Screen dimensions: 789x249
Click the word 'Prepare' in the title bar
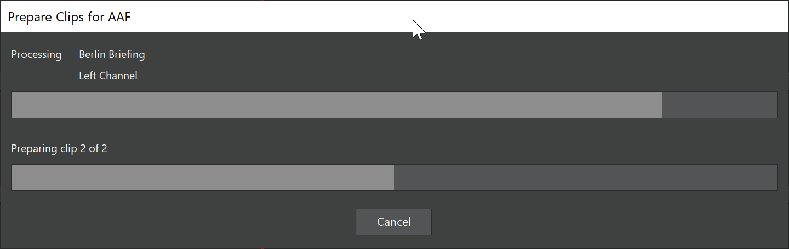29,16
